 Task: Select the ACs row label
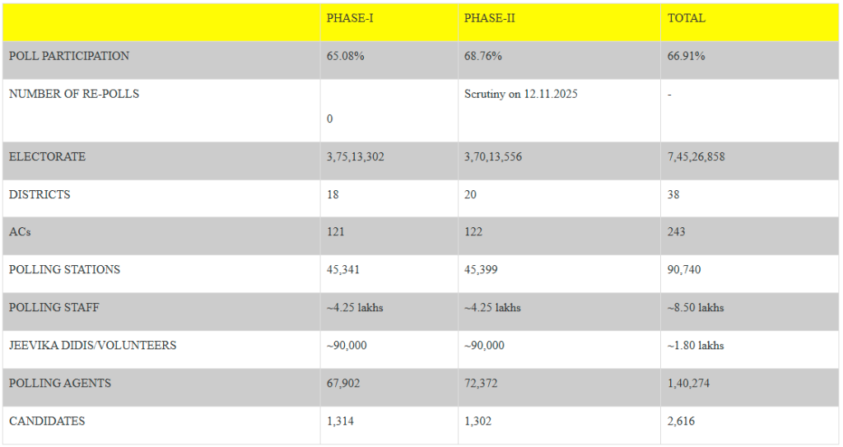tap(20, 232)
